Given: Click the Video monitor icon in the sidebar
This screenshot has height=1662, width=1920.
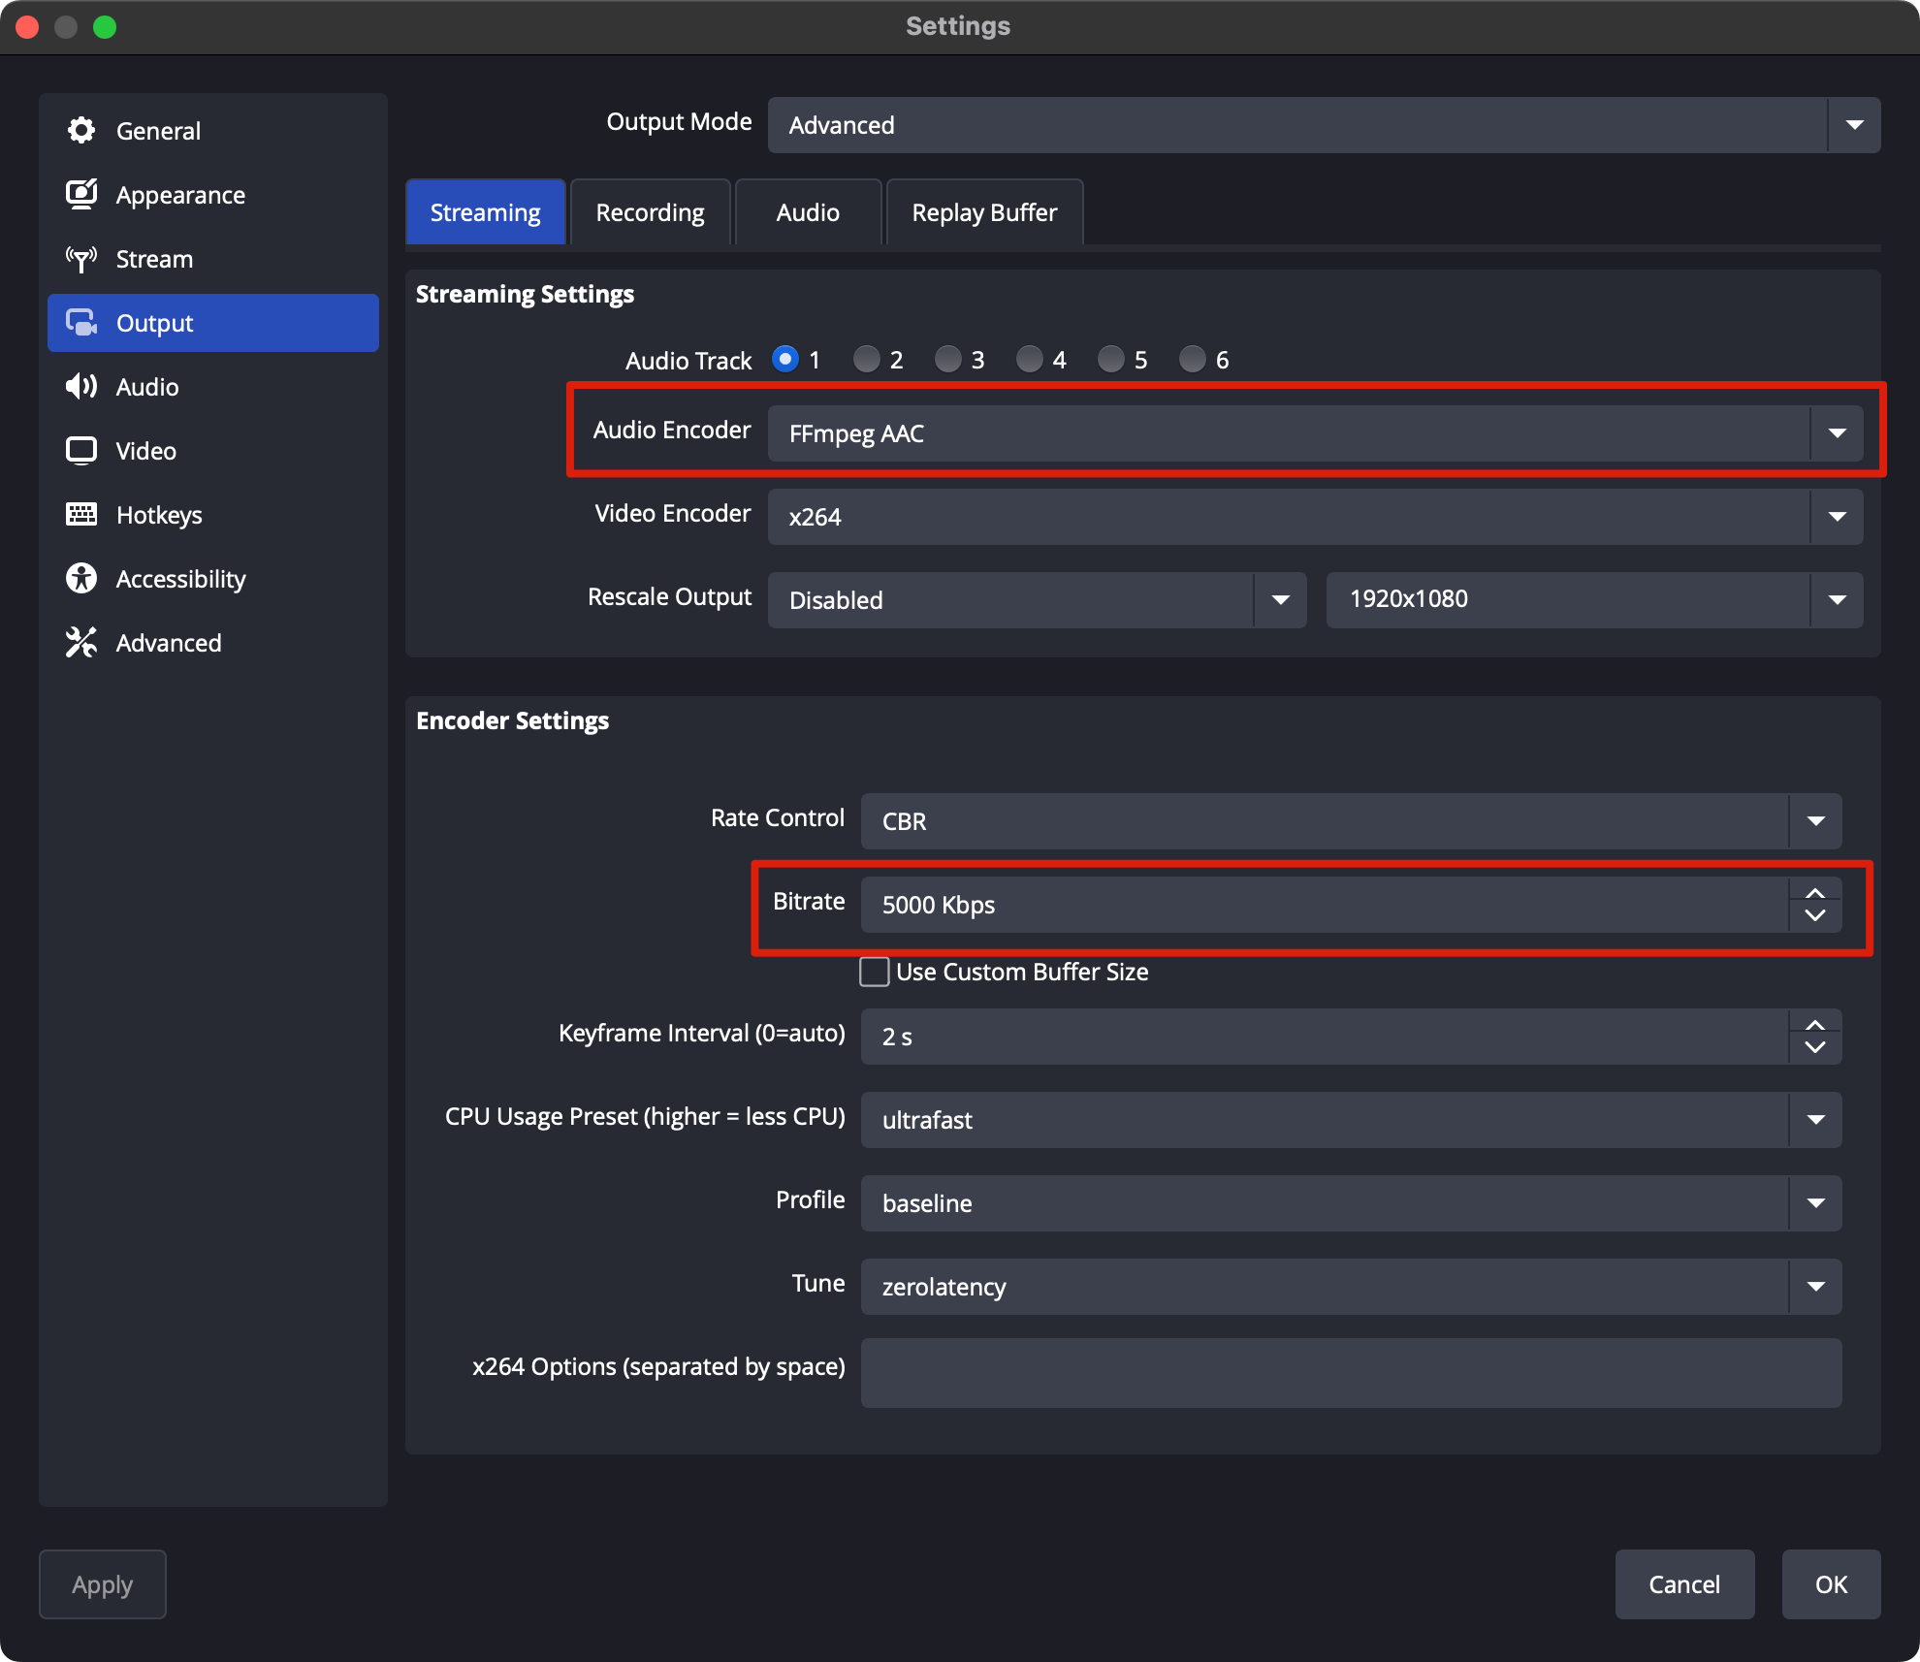Looking at the screenshot, I should coord(81,450).
